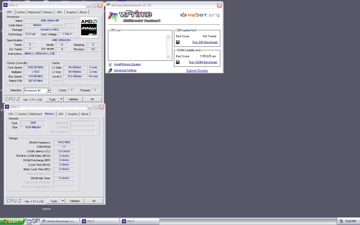Click Tools button in top CPU-Z
Screen dimensions: 360x225
pyautogui.click(x=52, y=99)
